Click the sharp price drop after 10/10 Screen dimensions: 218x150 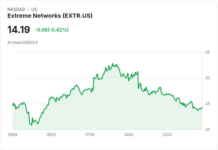[x=138, y=80]
